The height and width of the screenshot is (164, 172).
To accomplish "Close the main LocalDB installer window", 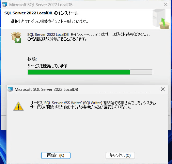I will tap(166, 4).
